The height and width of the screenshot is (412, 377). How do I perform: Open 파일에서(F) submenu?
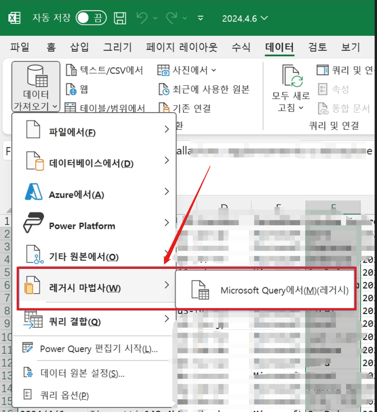(x=94, y=129)
